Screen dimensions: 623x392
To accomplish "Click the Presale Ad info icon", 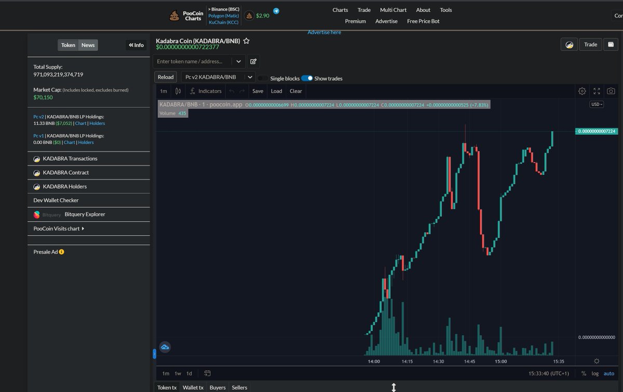I will point(61,252).
